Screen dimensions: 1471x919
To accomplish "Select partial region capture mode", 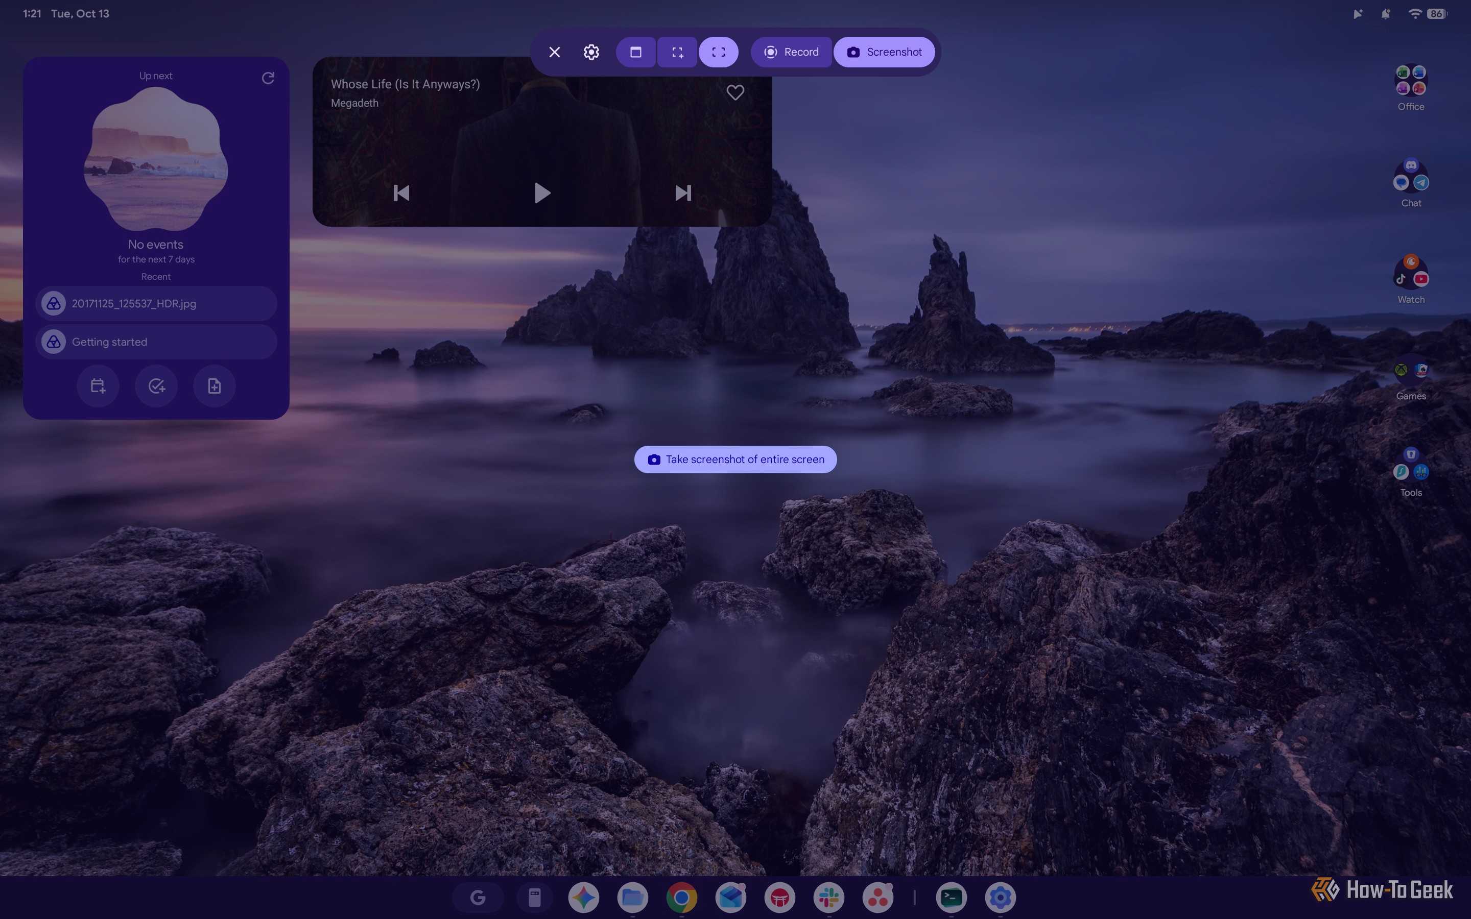I will pyautogui.click(x=677, y=52).
